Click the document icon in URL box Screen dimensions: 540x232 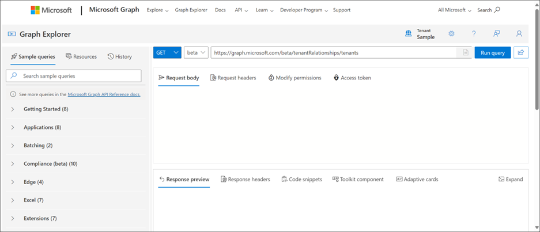tap(465, 52)
